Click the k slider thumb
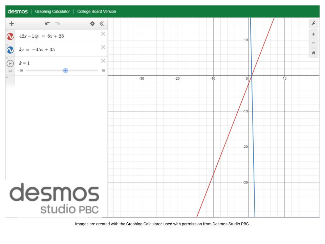Screen dimensions: 325x244 65,70
